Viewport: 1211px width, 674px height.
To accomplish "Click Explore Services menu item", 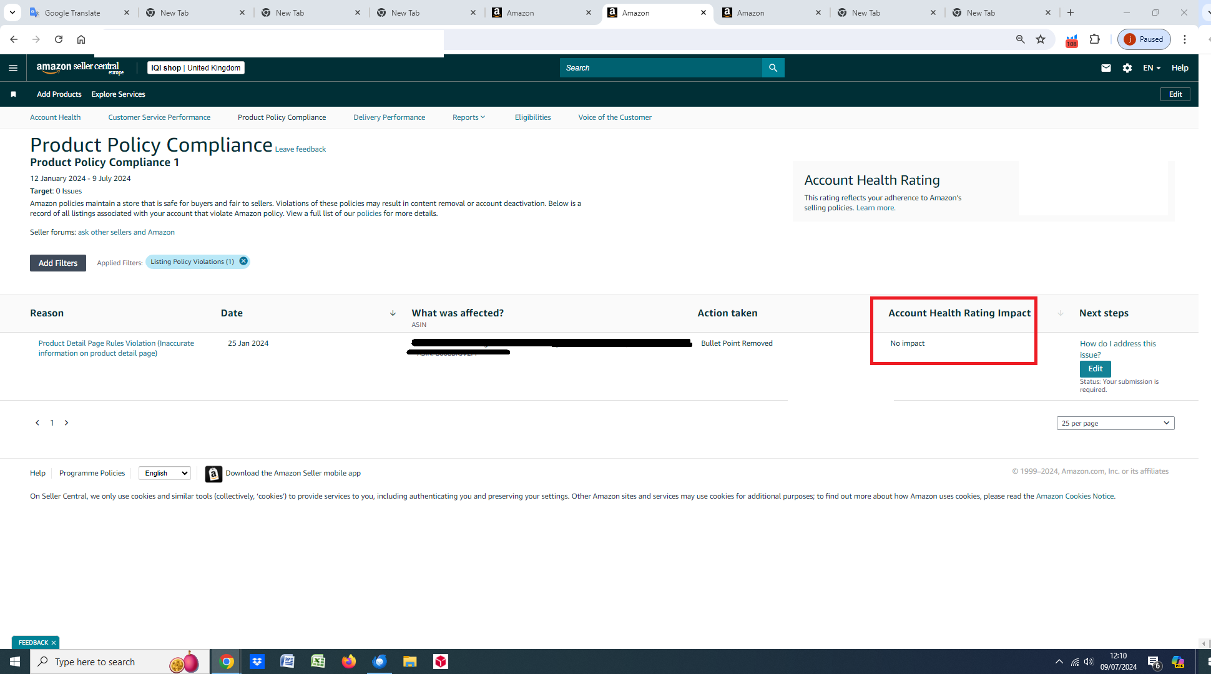I will (118, 94).
